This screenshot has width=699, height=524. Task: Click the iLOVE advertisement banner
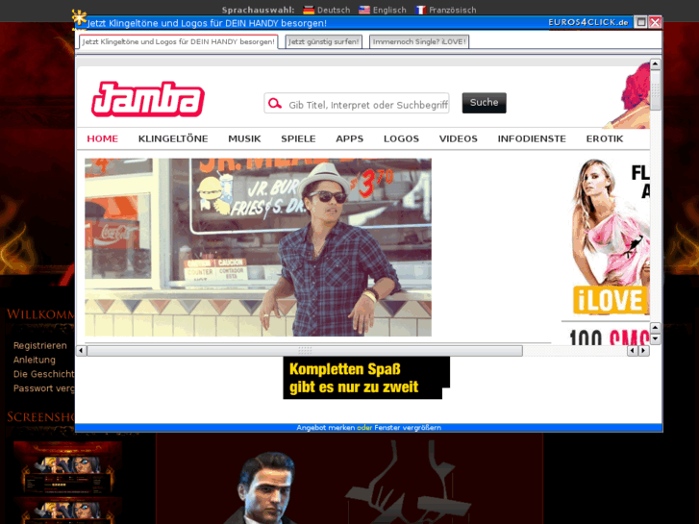tap(611, 237)
